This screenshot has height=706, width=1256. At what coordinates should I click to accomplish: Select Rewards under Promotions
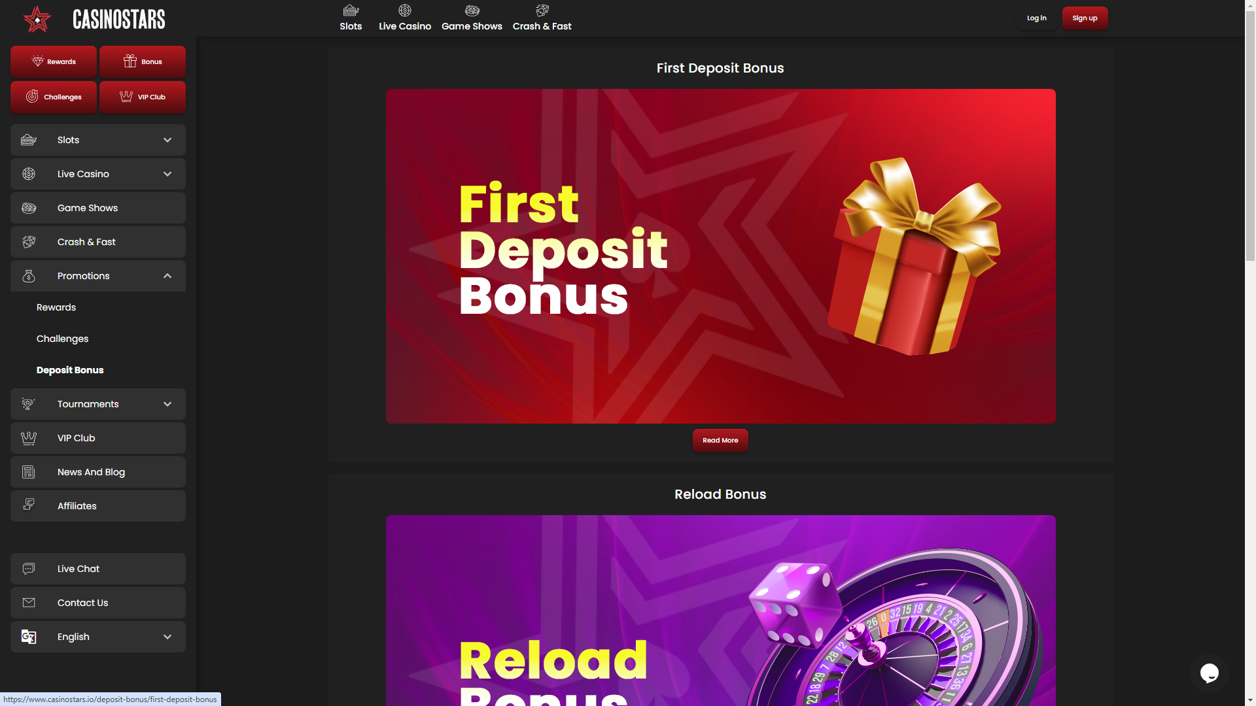click(x=56, y=307)
